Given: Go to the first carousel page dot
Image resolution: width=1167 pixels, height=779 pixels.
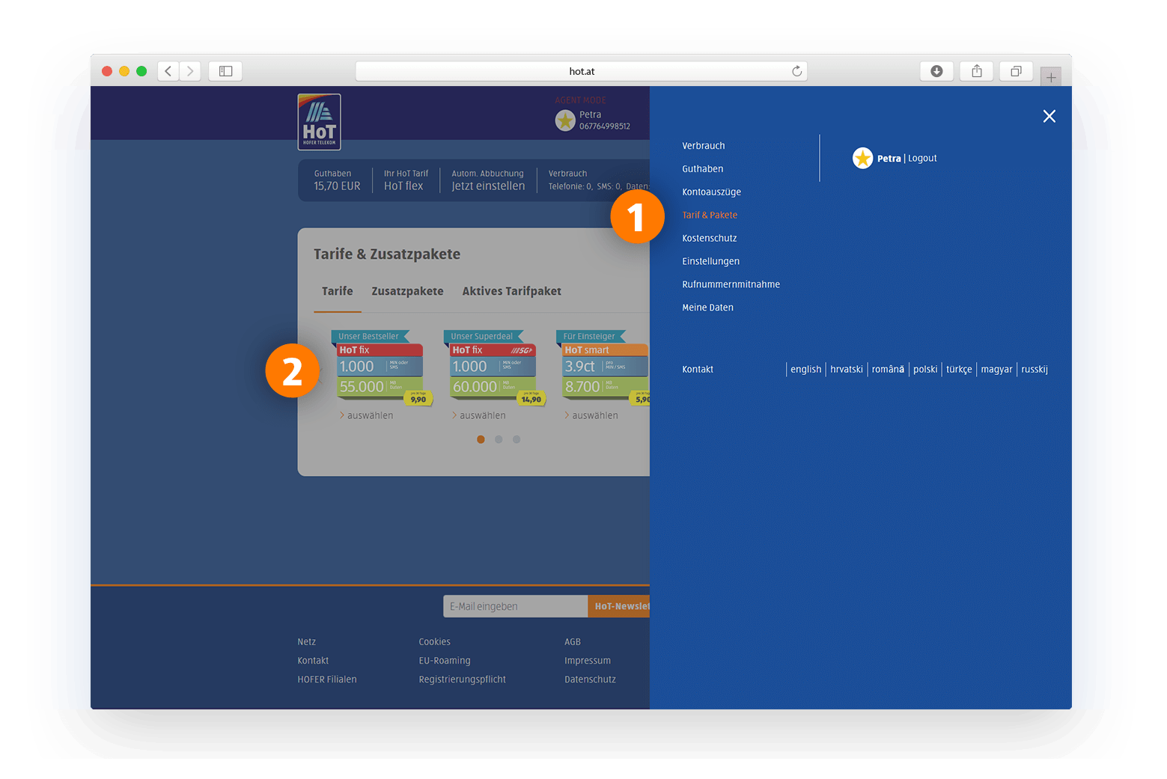Looking at the screenshot, I should [481, 439].
